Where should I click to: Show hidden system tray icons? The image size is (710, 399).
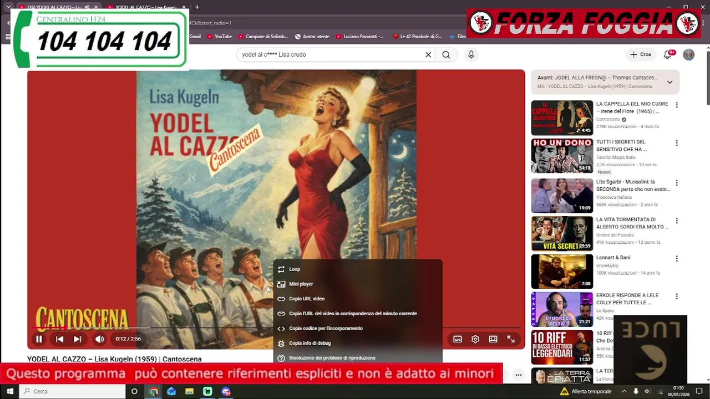pyautogui.click(x=624, y=391)
